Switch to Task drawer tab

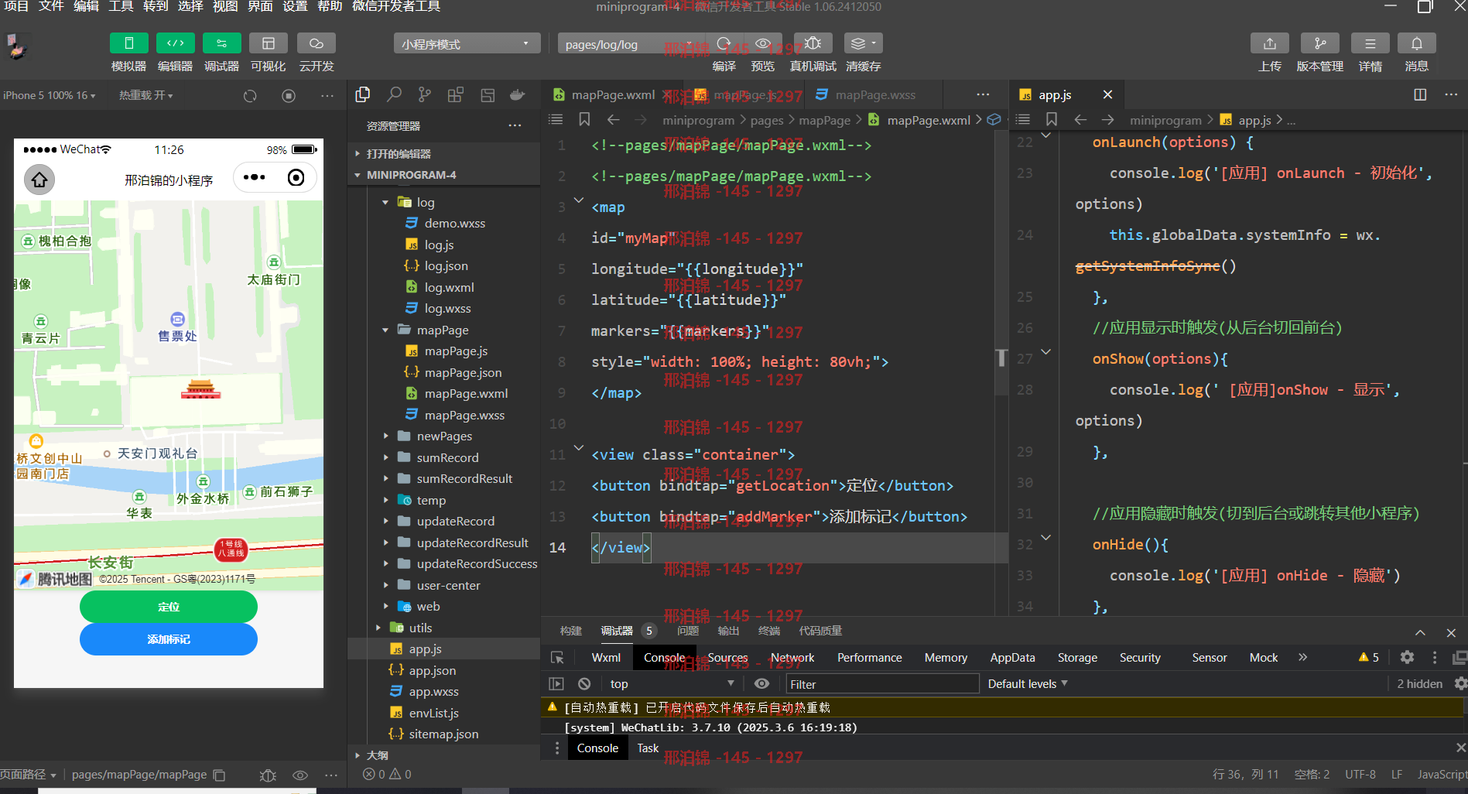648,748
